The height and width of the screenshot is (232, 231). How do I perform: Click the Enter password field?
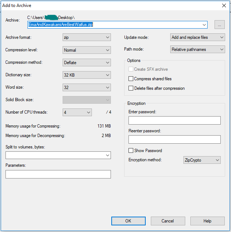[x=175, y=121]
